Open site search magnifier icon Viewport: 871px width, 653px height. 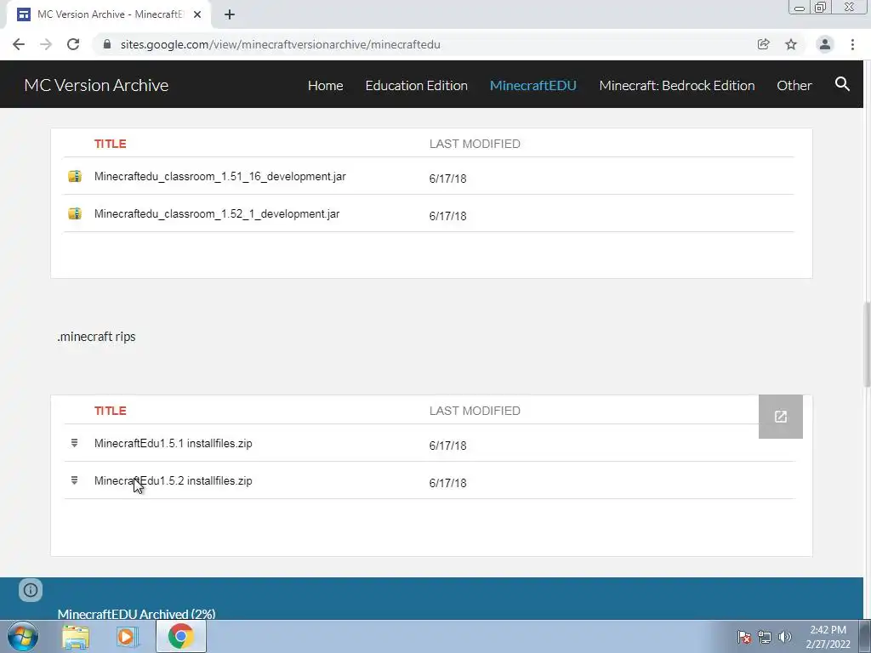pos(842,84)
